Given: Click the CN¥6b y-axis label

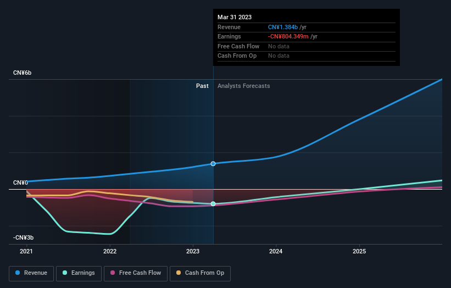Looking at the screenshot, I should coord(22,73).
